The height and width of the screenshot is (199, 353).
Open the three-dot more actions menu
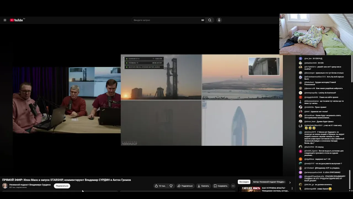click(233, 186)
